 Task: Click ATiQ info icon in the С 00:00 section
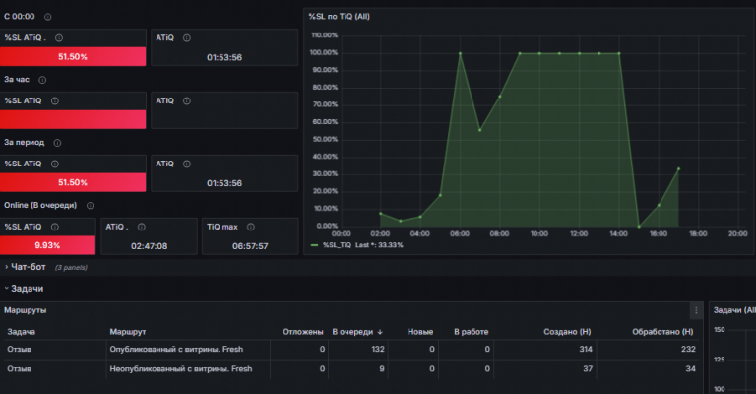(187, 38)
